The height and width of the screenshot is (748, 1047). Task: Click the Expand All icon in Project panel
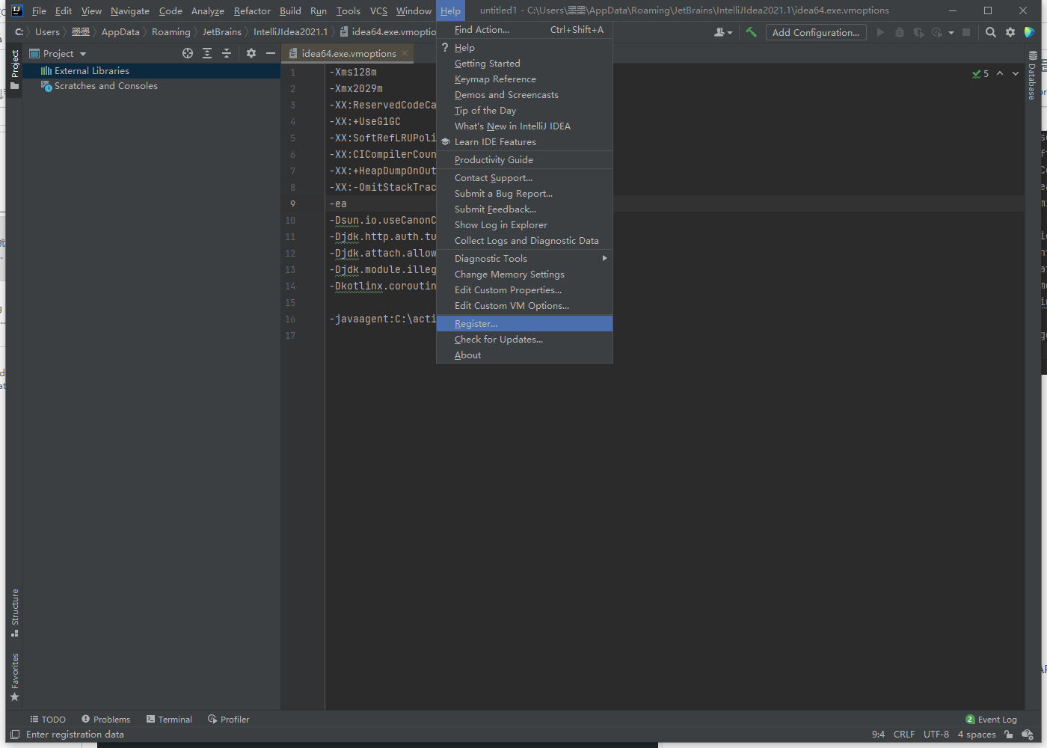(207, 53)
